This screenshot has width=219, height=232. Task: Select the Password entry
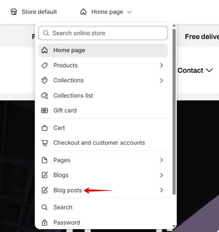tap(103, 222)
